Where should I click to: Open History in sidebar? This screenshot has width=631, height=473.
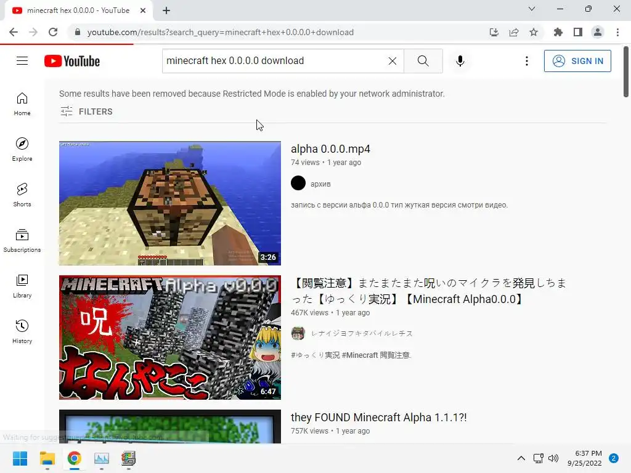pos(22,331)
